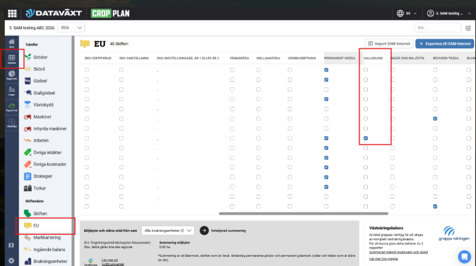Click the Import SAM-Internet button
Image resolution: width=476 pixels, height=266 pixels.
388,43
